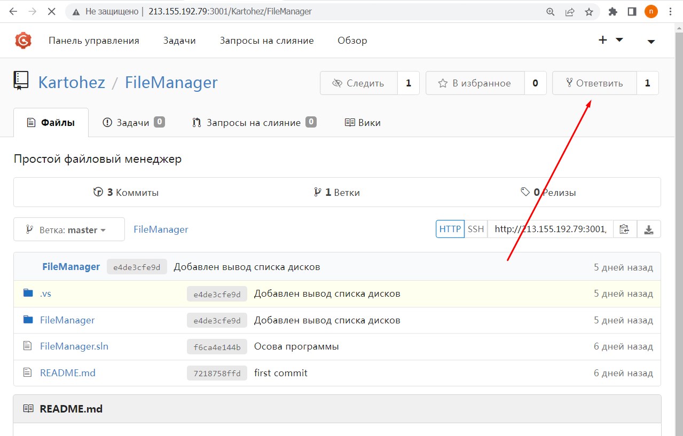
Task: Open the Запросы на слияние tab
Action: pyautogui.click(x=254, y=123)
